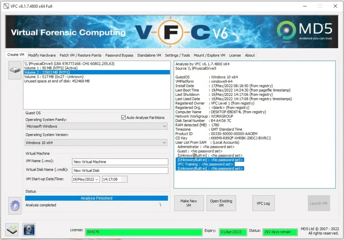Click the Expiry date 01/Apr/2023 field
This screenshot has width=344, height=240.
232,232
